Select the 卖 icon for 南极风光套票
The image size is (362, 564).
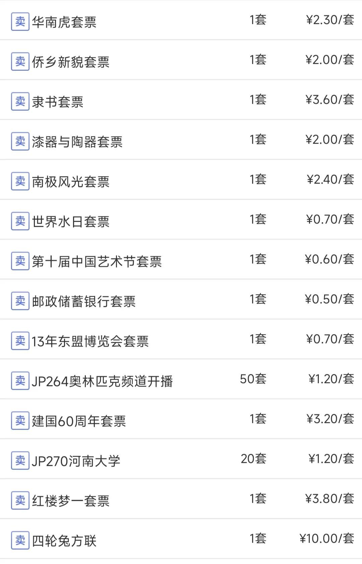[x=20, y=181]
